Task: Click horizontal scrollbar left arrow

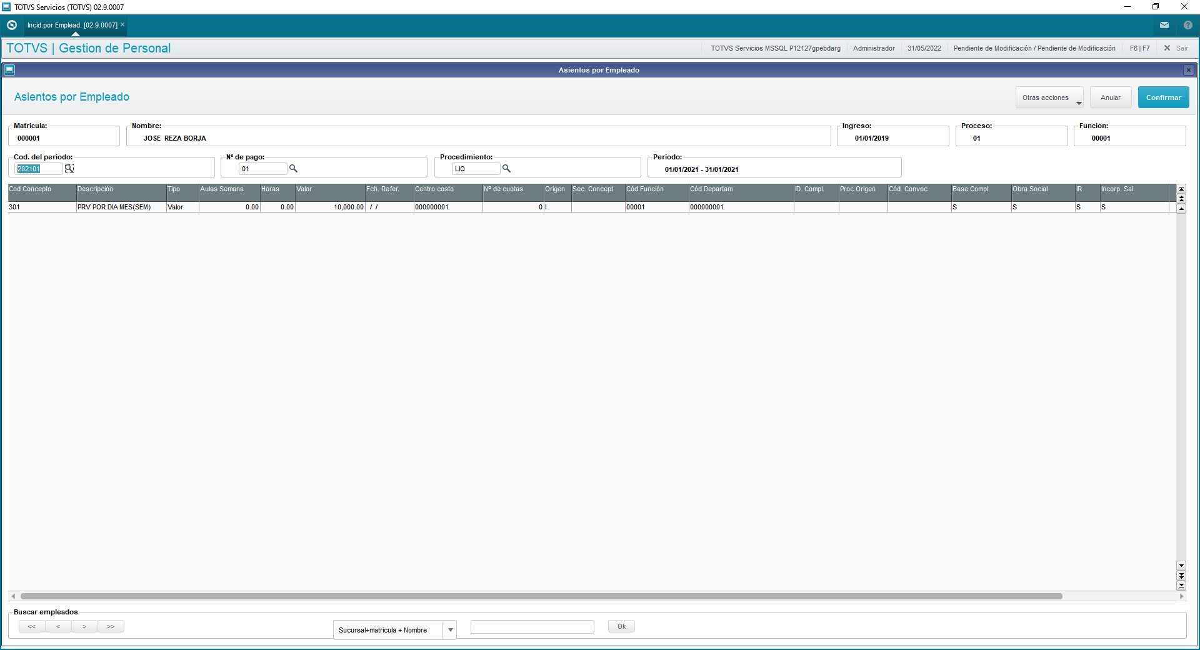Action: [x=13, y=596]
